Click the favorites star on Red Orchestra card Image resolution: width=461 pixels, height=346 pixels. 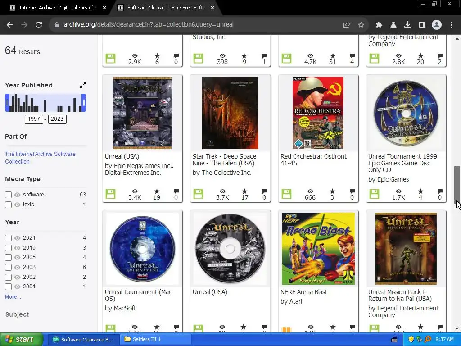332,191
